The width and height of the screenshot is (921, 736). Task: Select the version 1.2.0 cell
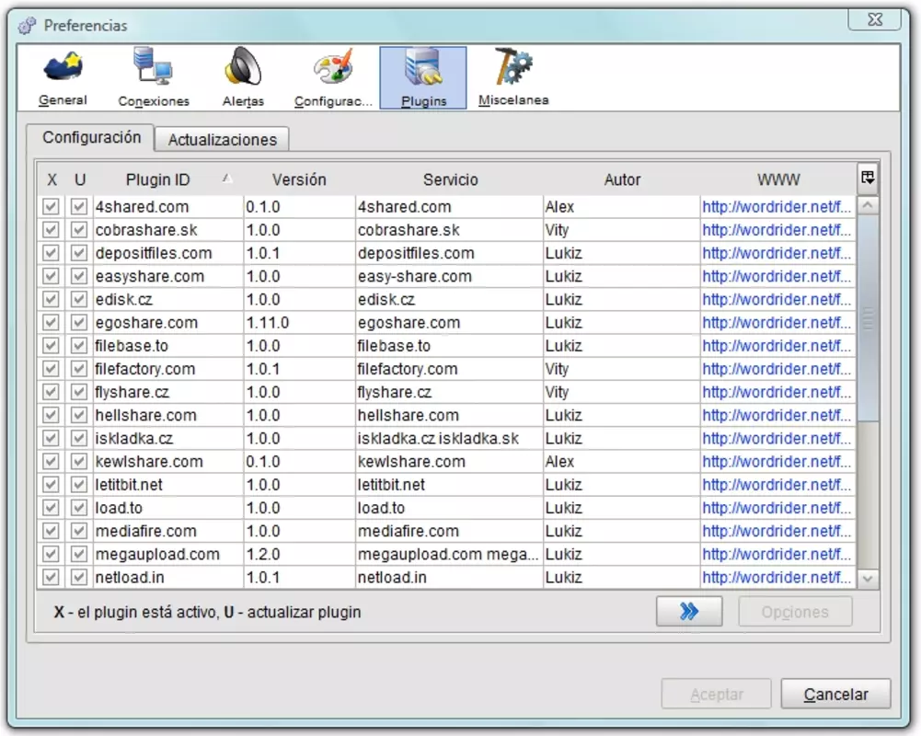299,554
